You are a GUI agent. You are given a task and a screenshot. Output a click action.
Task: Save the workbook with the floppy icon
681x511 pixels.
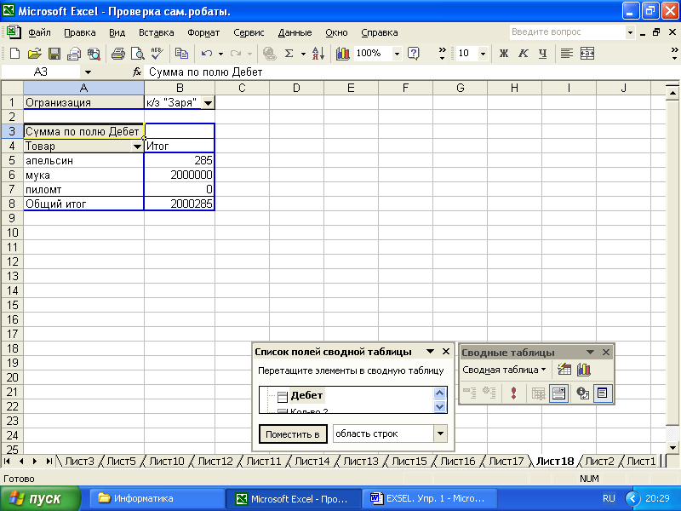[54, 54]
